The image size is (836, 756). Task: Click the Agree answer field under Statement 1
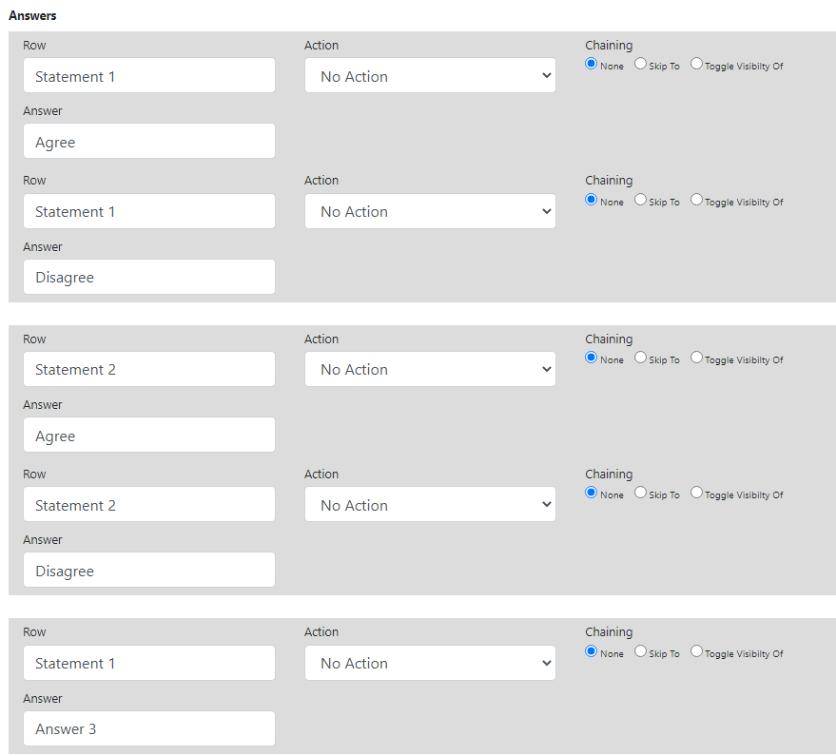click(149, 142)
